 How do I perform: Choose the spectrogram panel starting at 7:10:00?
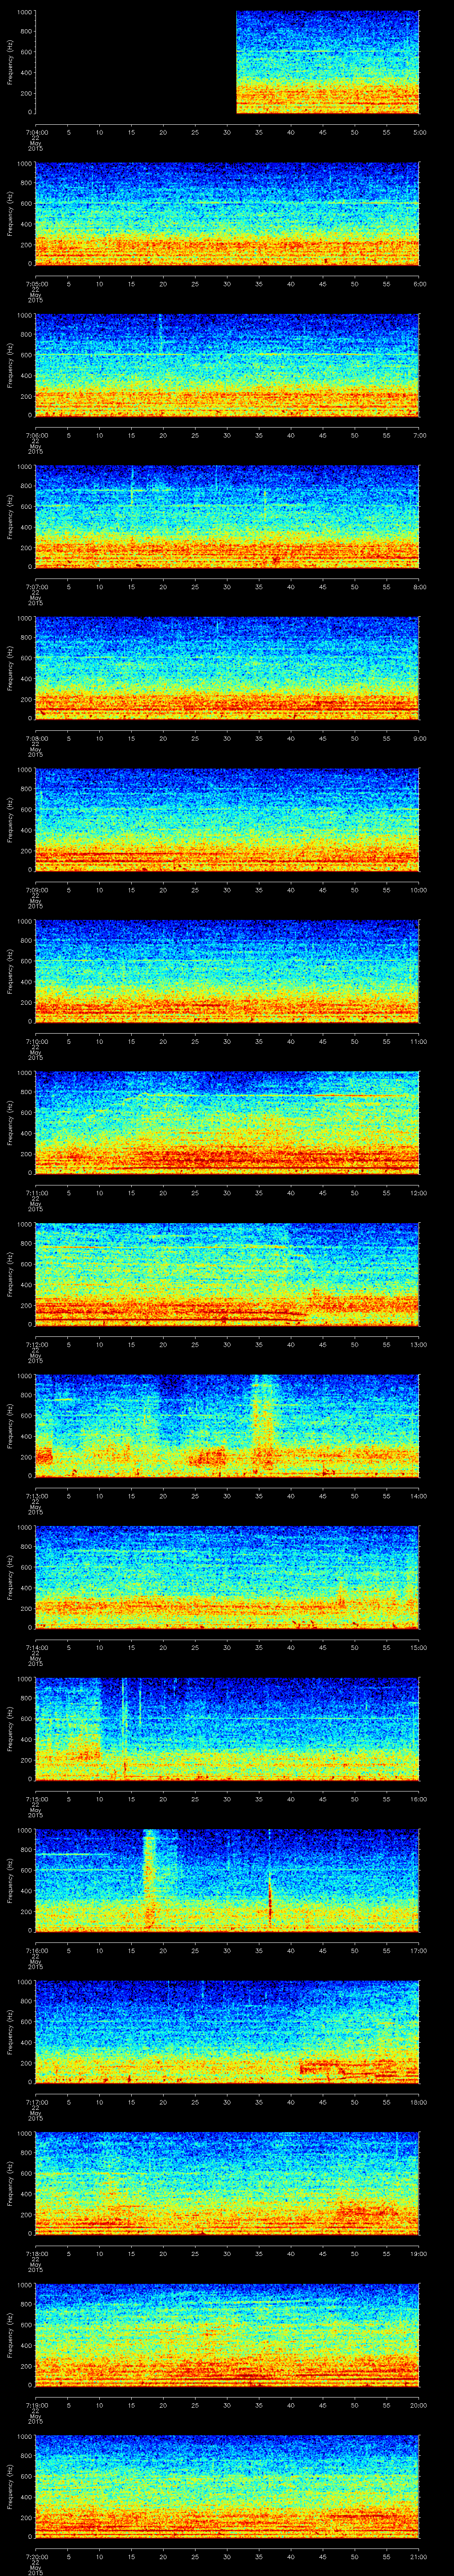(227, 972)
